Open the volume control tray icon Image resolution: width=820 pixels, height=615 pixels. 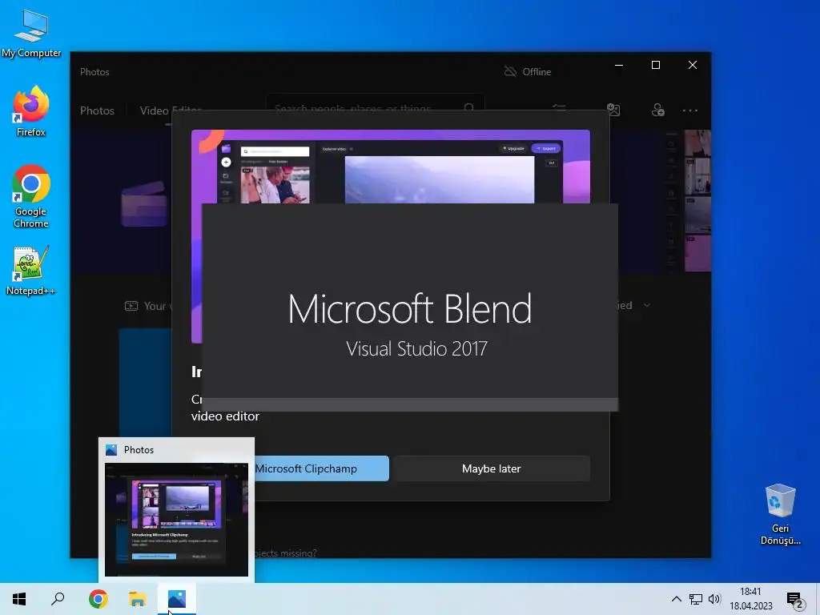coord(714,599)
